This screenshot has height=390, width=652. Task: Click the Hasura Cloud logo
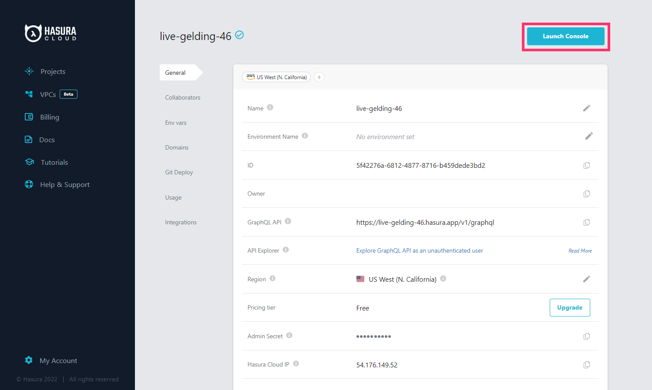[x=50, y=33]
